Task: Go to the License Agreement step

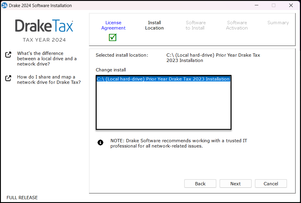Action: (113, 25)
